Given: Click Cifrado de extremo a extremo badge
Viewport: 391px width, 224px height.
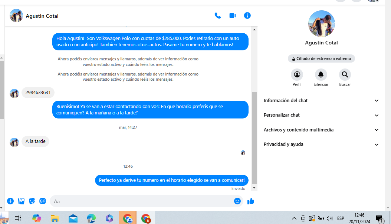Looking at the screenshot, I should click(321, 58).
